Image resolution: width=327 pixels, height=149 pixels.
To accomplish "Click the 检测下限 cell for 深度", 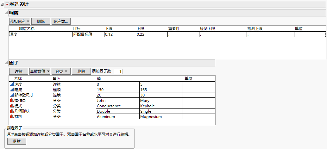I will coord(223,34).
